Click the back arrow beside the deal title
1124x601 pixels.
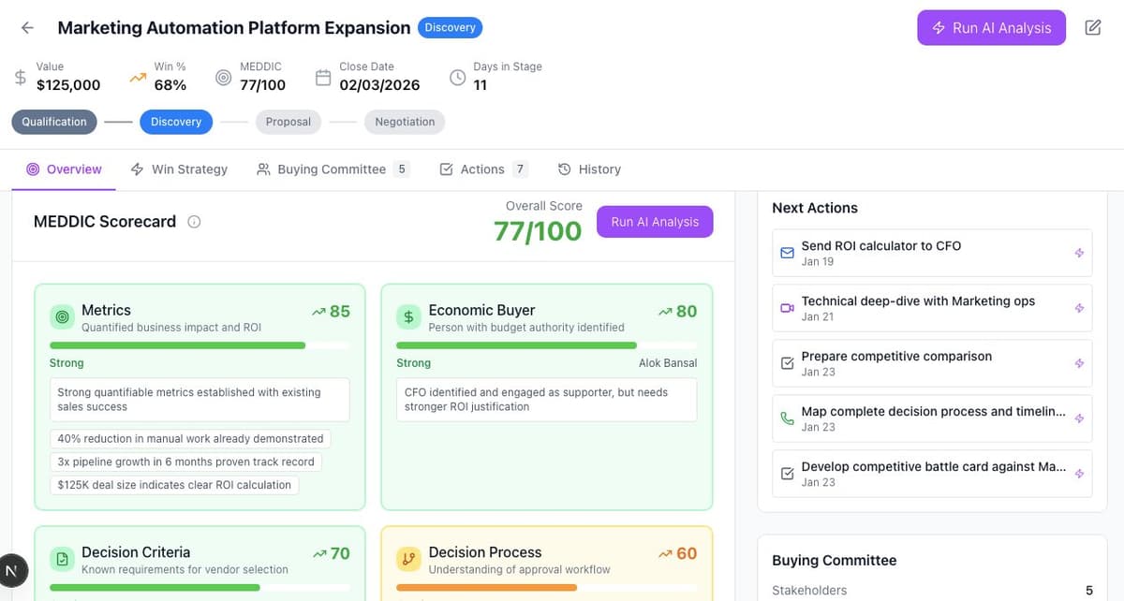click(26, 27)
